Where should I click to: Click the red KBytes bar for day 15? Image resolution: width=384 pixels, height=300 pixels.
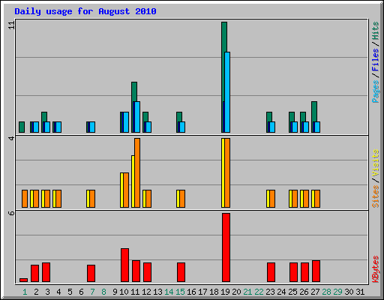coord(181,272)
